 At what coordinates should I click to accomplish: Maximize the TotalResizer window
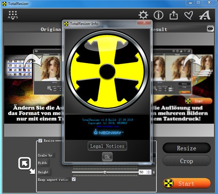click(x=198, y=3)
